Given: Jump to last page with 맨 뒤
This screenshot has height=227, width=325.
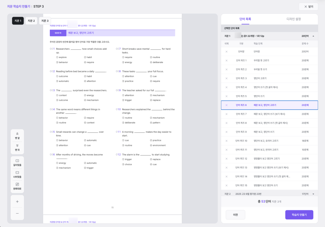Looking at the screenshot, I should click(17, 148).
